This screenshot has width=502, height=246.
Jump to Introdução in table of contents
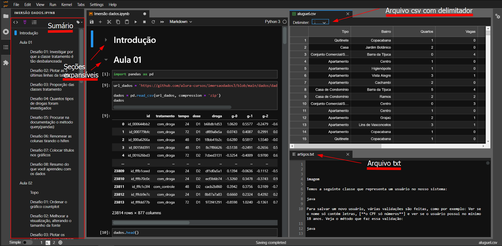(29, 33)
